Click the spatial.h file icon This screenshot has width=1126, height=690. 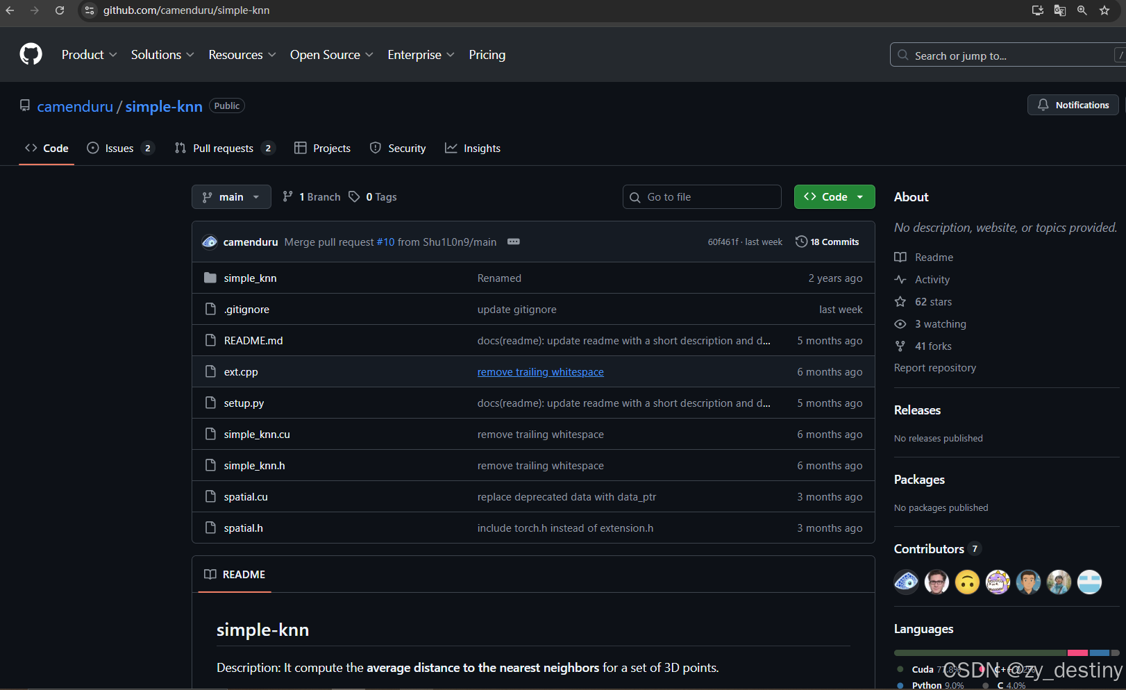(210, 528)
